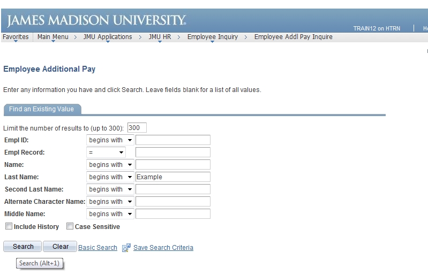Click the Save Search Criteria icon
The width and height of the screenshot is (428, 275).
click(126, 248)
